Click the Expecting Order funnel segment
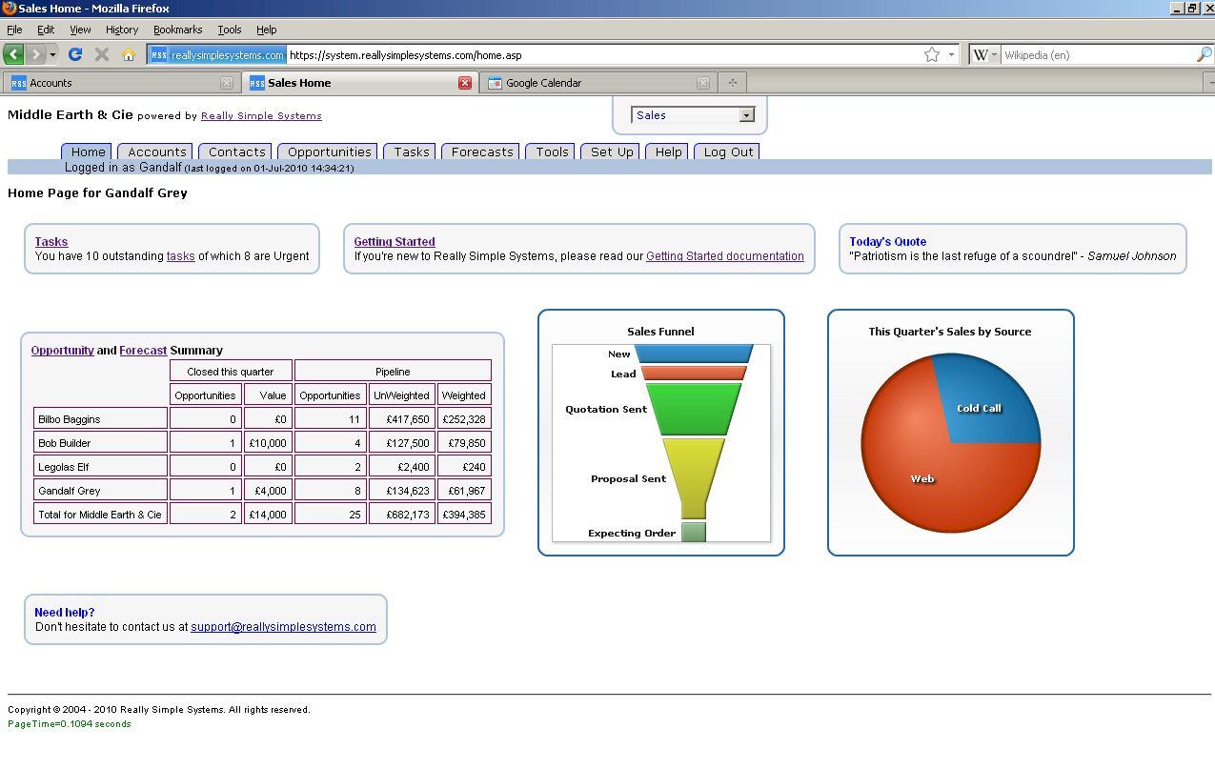 tap(694, 532)
